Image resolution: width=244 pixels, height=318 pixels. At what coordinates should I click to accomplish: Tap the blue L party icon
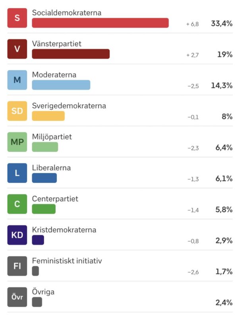[17, 173]
